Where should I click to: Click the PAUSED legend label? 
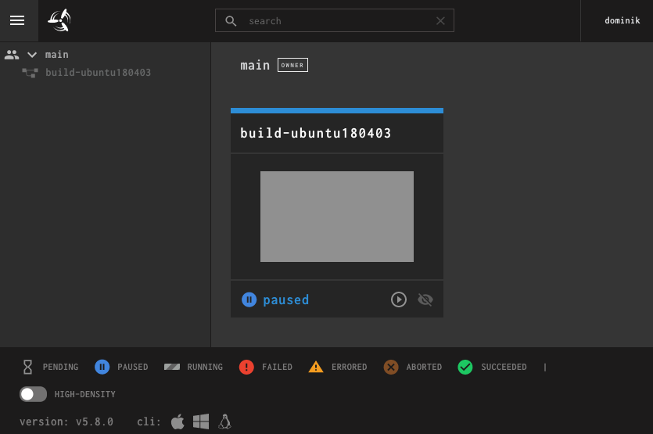pos(132,367)
